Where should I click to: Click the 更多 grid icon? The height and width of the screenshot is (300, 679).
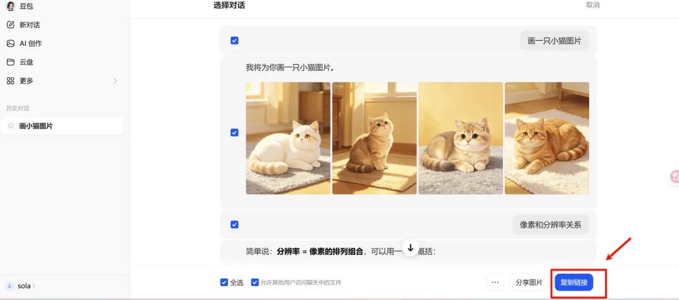[11, 81]
